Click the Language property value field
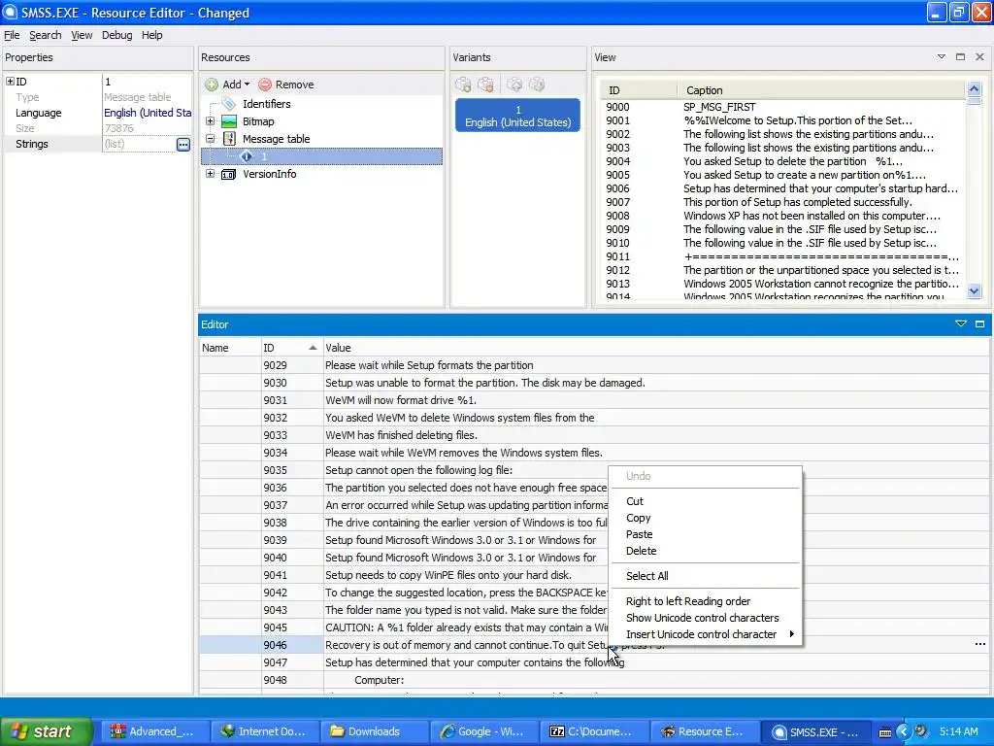Viewport: 994px width, 746px height. click(x=148, y=113)
